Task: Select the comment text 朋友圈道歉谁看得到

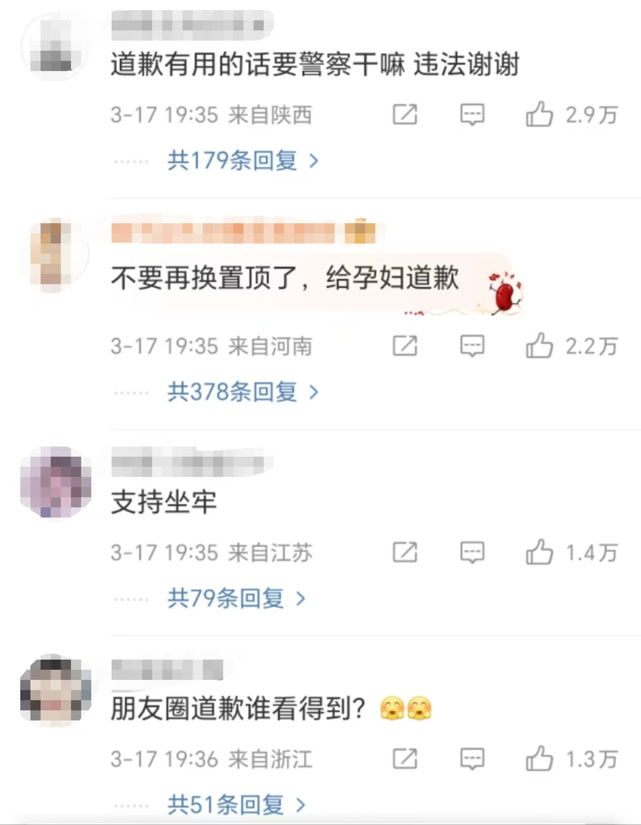Action: click(x=238, y=708)
